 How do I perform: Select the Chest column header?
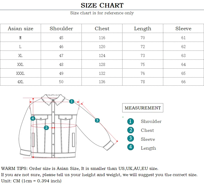(102, 29)
